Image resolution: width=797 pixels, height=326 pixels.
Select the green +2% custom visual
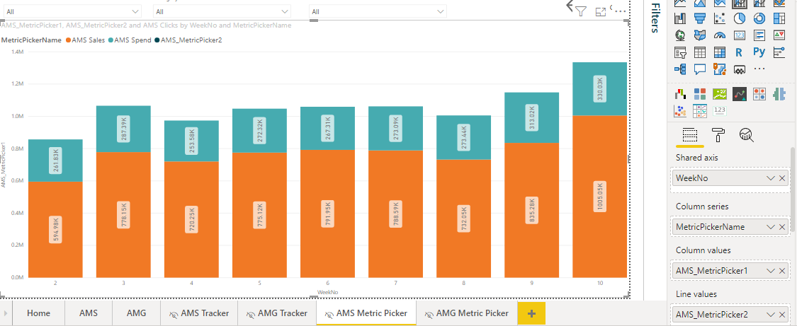(x=720, y=94)
